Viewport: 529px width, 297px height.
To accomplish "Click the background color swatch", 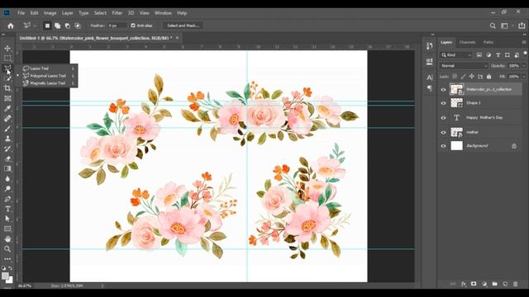I will [x=9, y=280].
